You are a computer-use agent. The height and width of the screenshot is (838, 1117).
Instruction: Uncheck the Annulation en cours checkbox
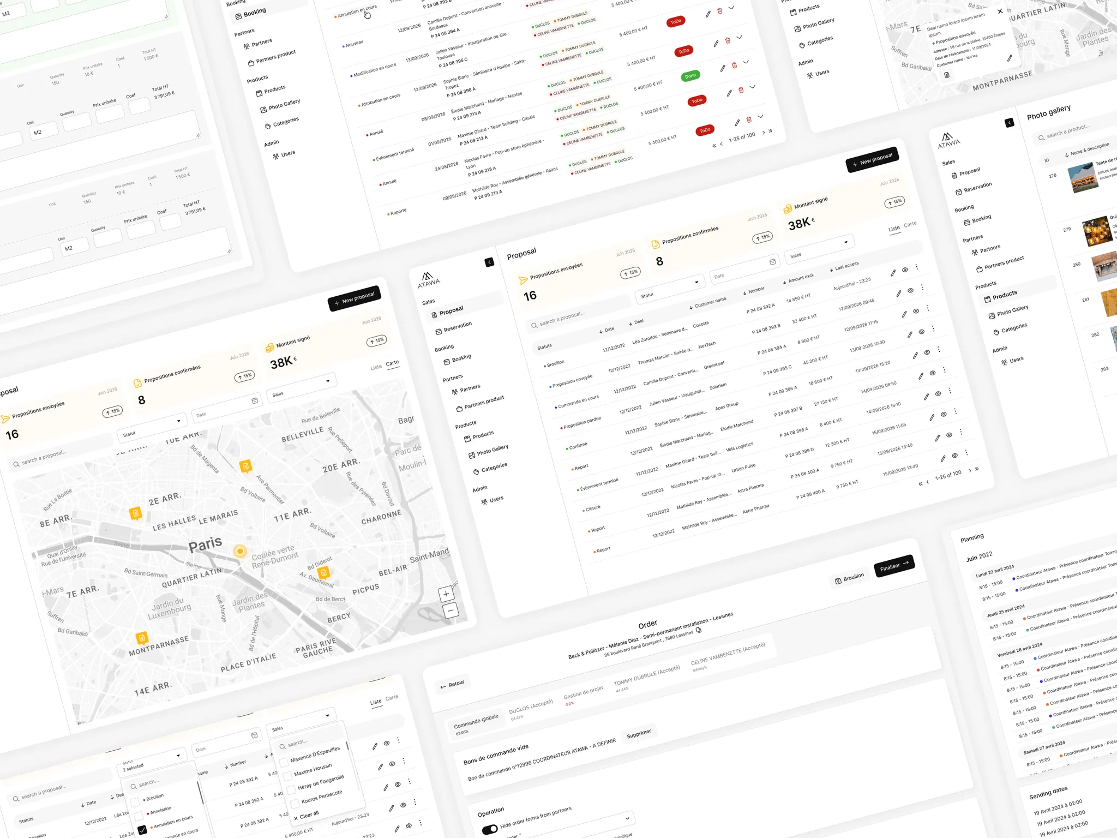point(142,830)
